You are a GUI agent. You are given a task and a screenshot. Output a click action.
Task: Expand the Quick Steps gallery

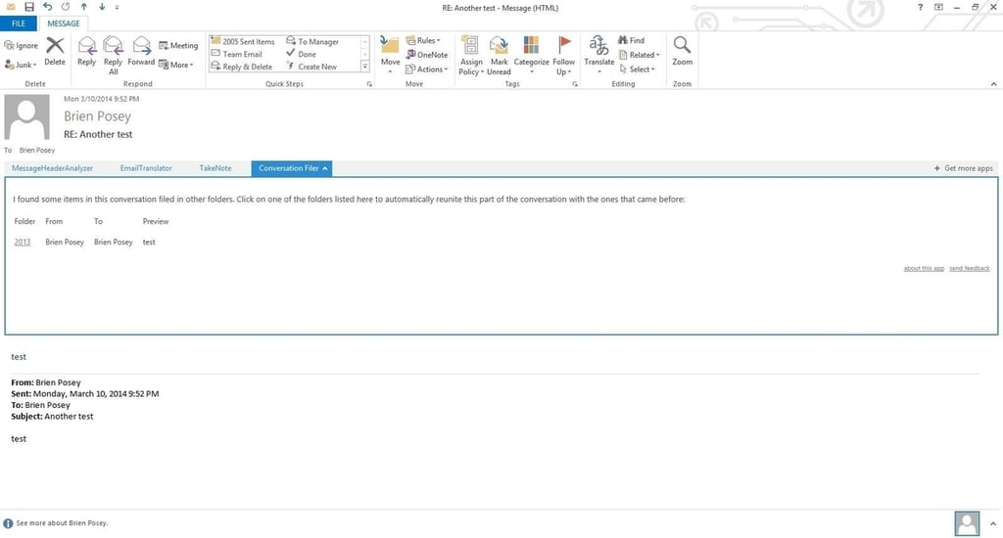pyautogui.click(x=365, y=67)
